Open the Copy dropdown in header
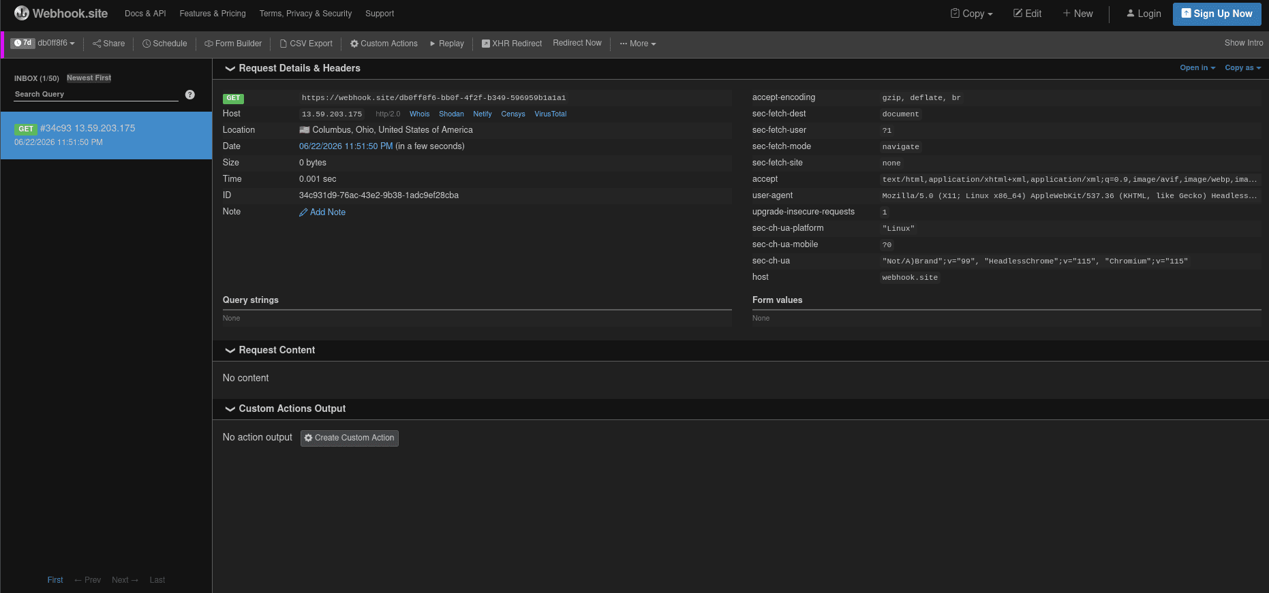1269x593 pixels. (x=972, y=14)
